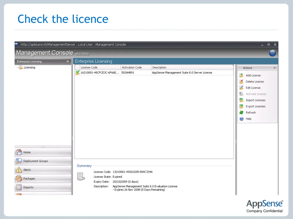Click the Edit License action

pyautogui.click(x=253, y=88)
